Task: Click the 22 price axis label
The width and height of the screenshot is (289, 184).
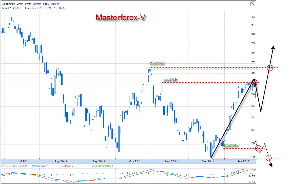Action: [x=253, y=117]
